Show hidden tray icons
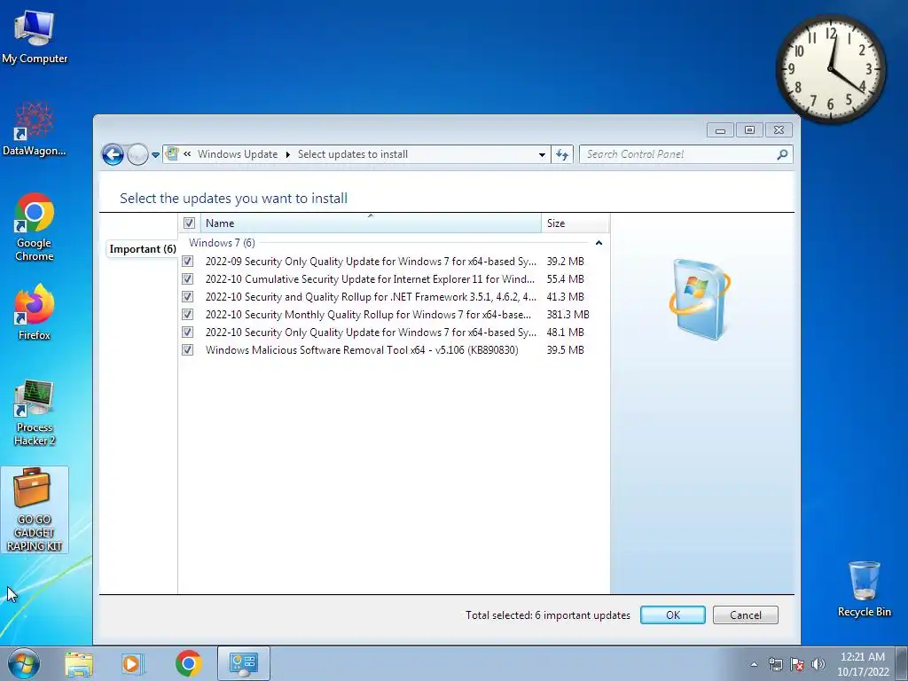 [x=754, y=664]
